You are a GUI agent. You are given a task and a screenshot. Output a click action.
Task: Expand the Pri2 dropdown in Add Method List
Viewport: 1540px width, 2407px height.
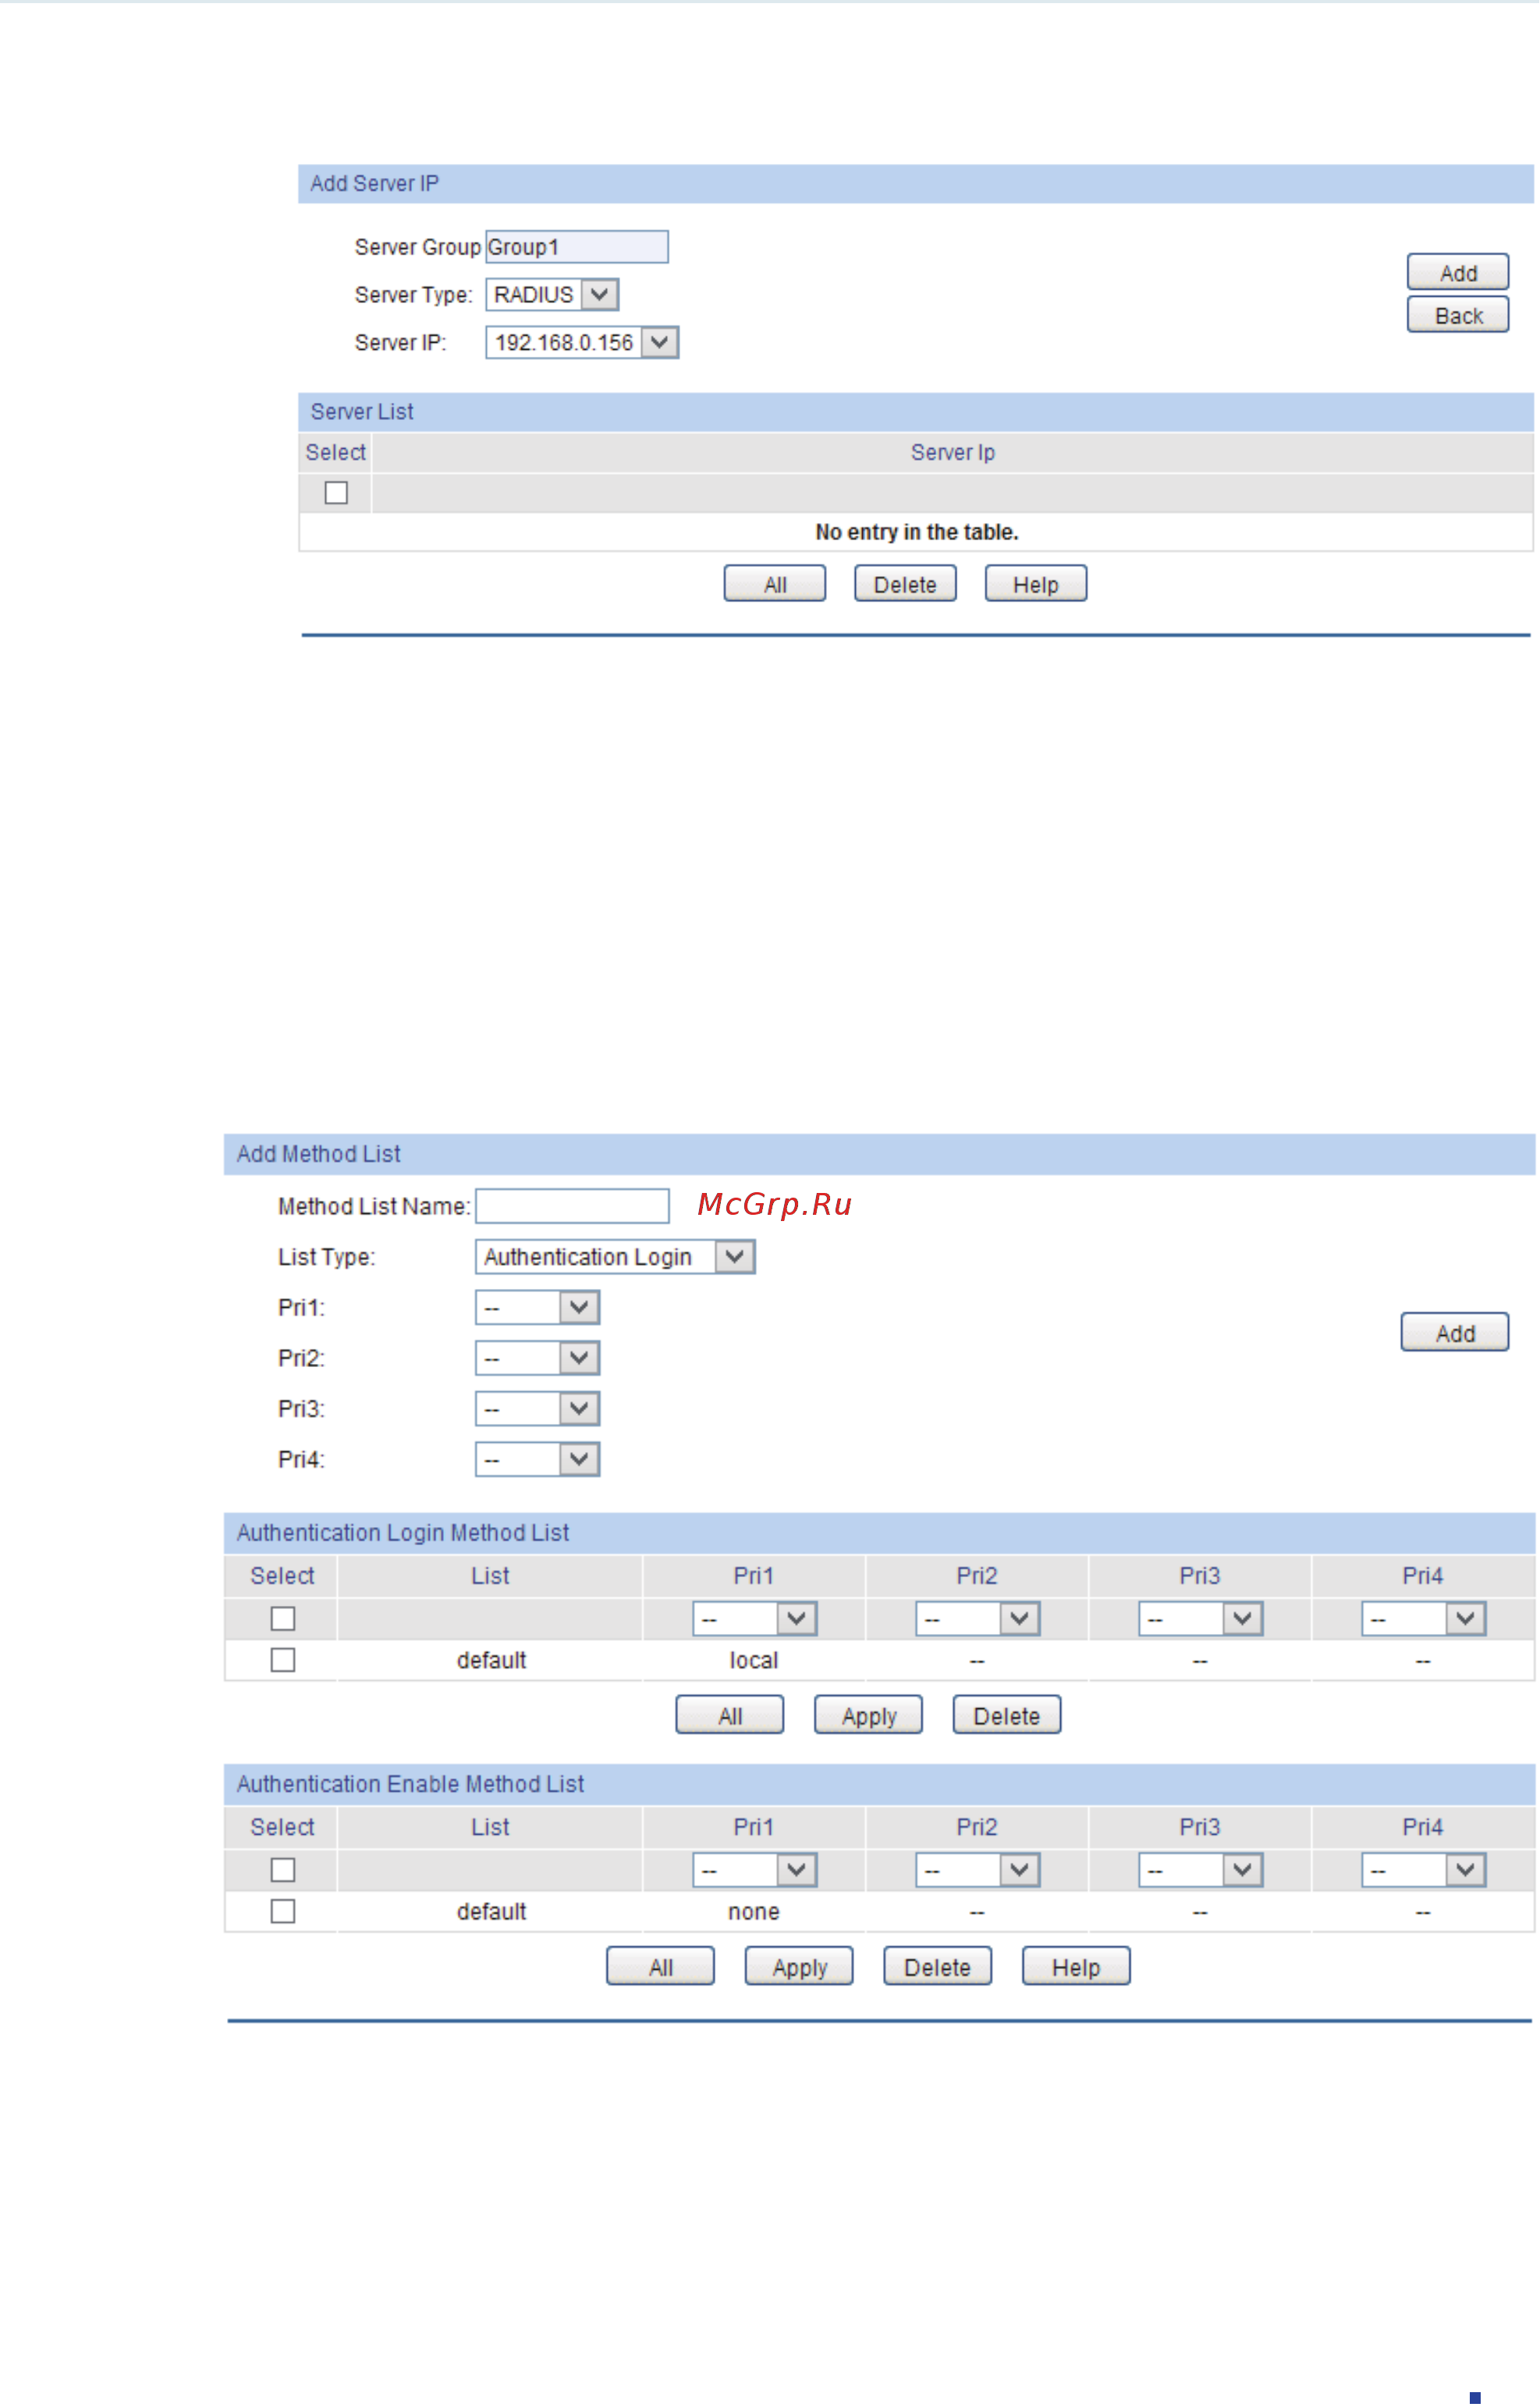(580, 1358)
